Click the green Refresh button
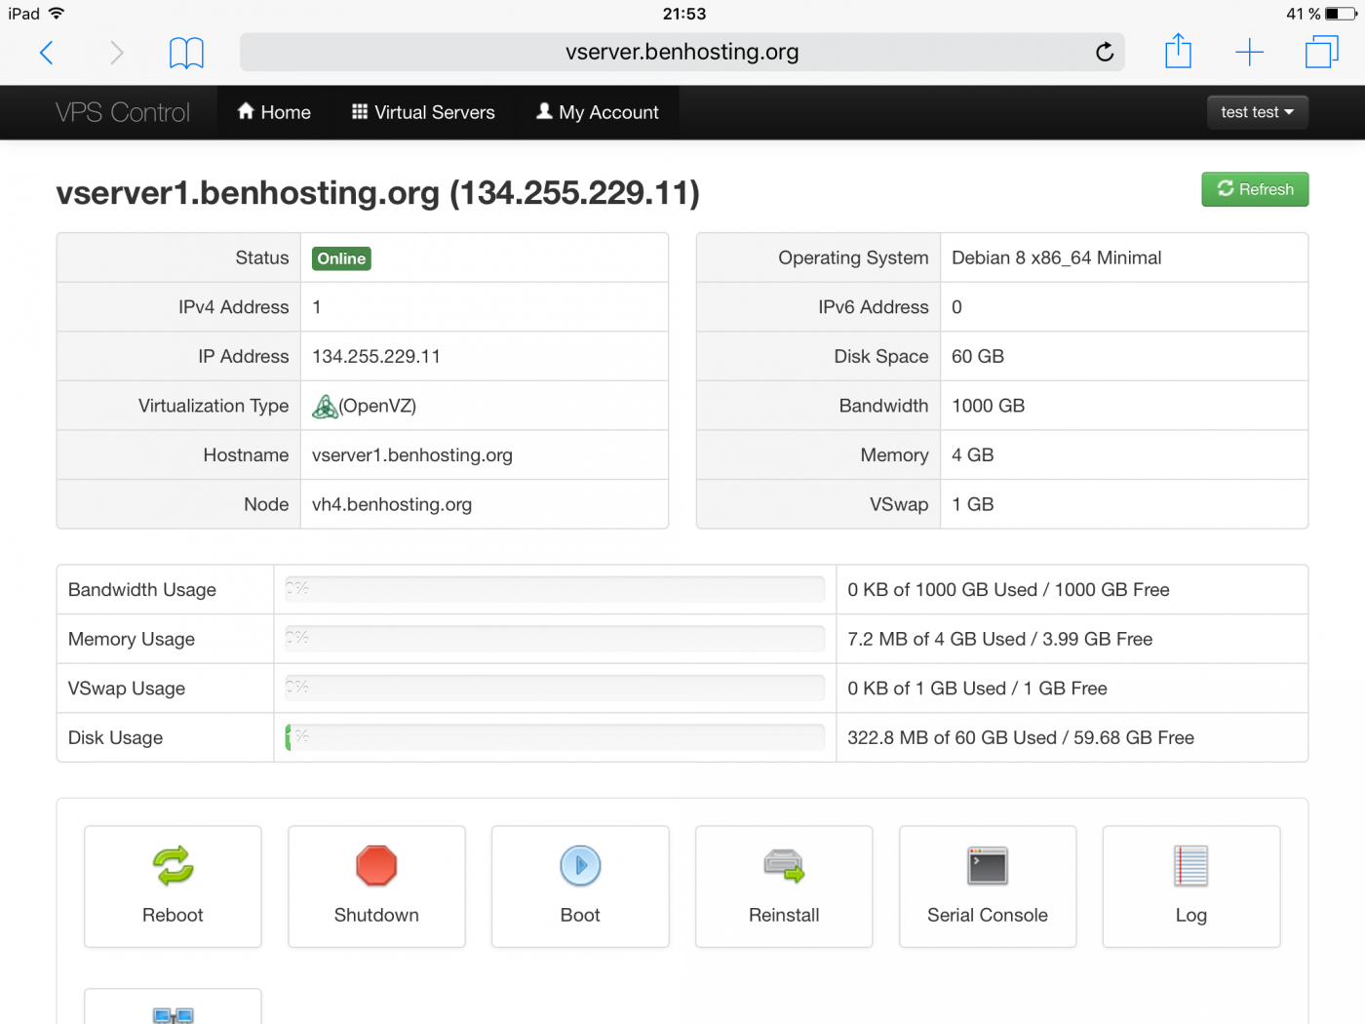Image resolution: width=1365 pixels, height=1024 pixels. pyautogui.click(x=1255, y=189)
